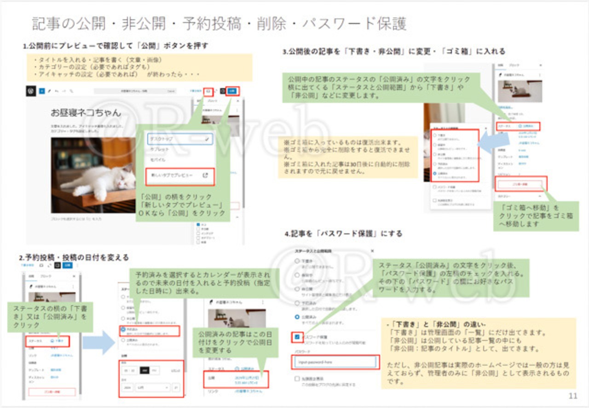
Task: Click the Undo arrow in section 1 toolbar
Action: click(57, 91)
